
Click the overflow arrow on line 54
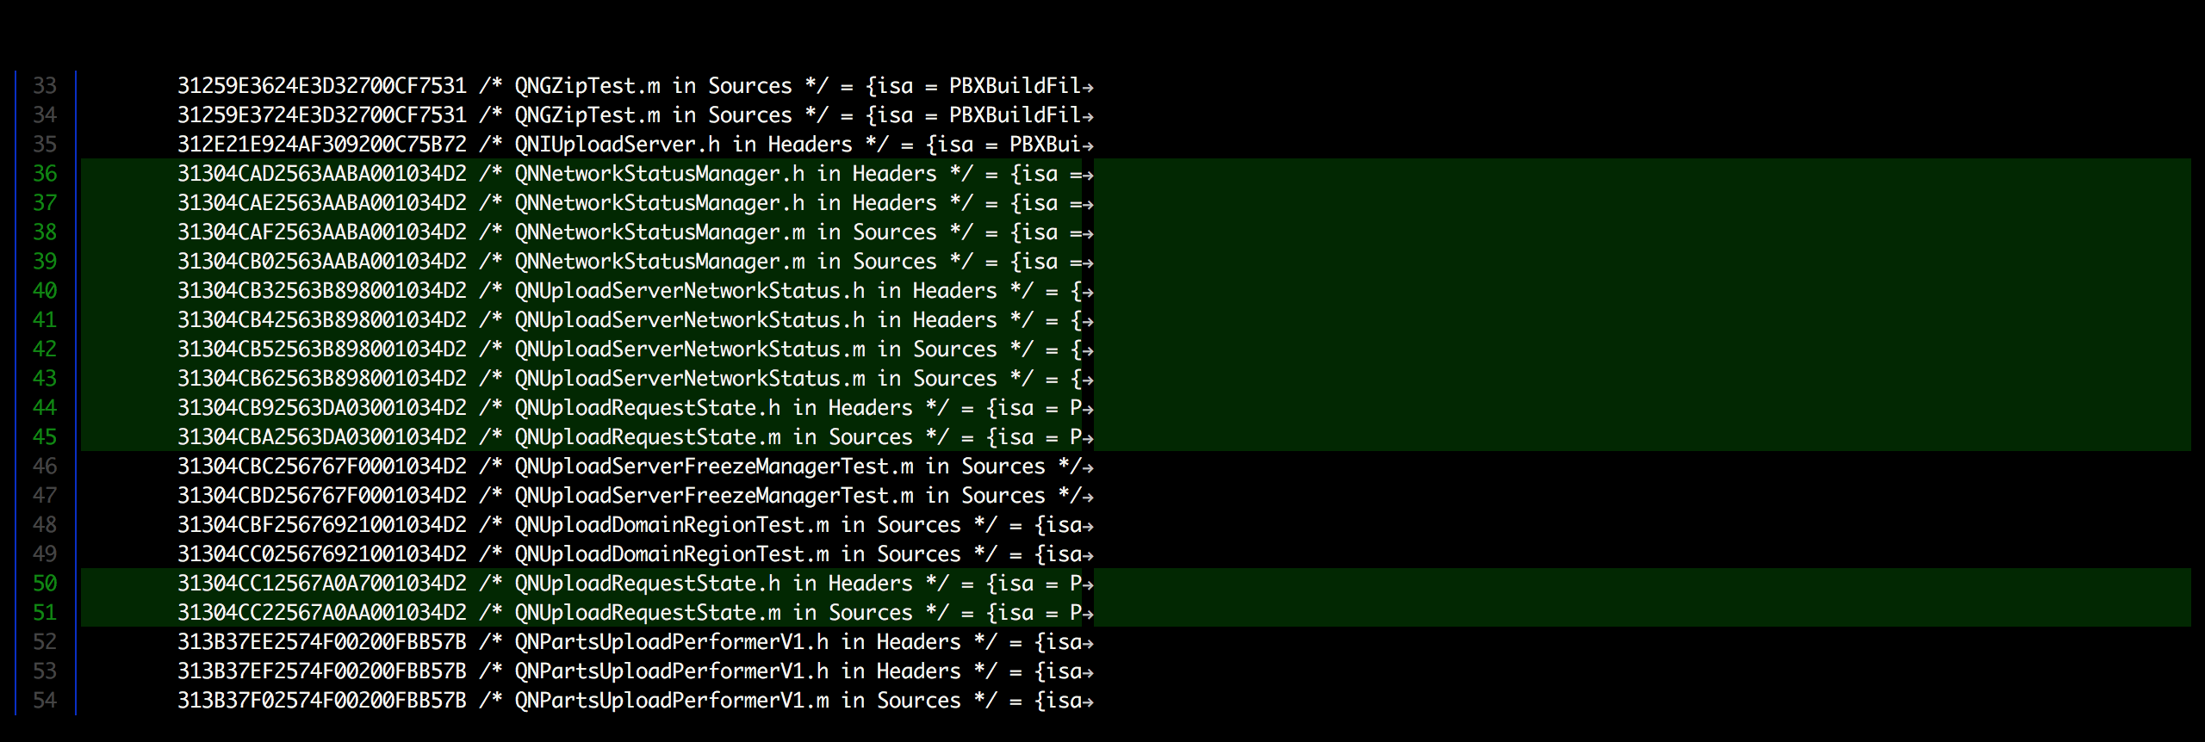[1088, 702]
